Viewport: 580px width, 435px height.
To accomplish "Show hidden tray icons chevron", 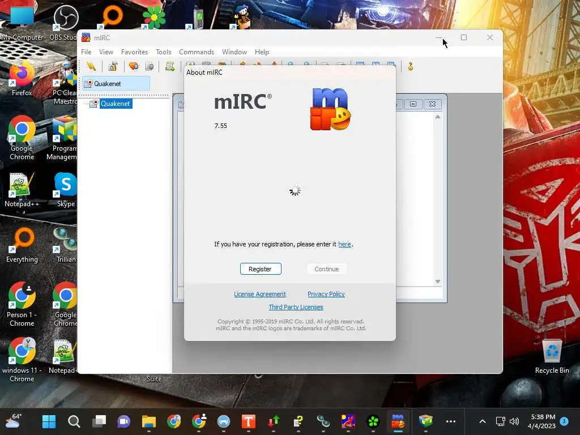I will [483, 421].
